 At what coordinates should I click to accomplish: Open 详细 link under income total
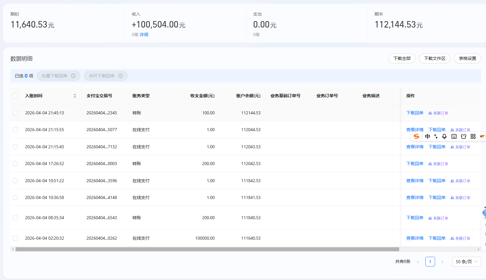pyautogui.click(x=144, y=35)
